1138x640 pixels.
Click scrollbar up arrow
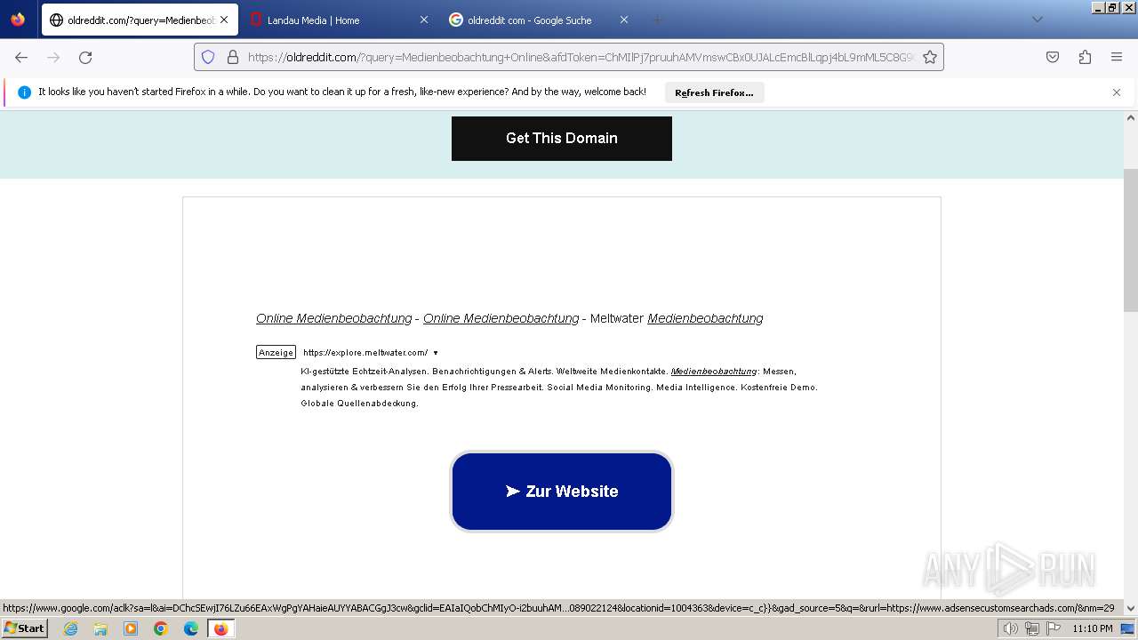tap(1131, 117)
